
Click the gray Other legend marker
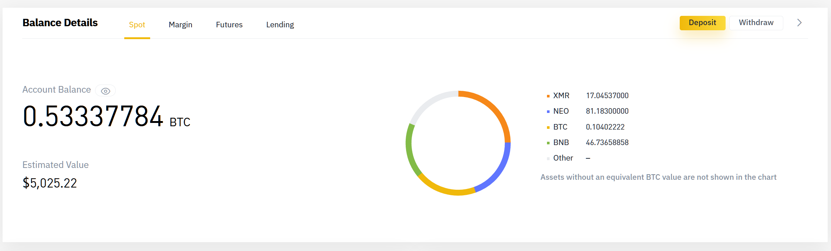coord(548,159)
